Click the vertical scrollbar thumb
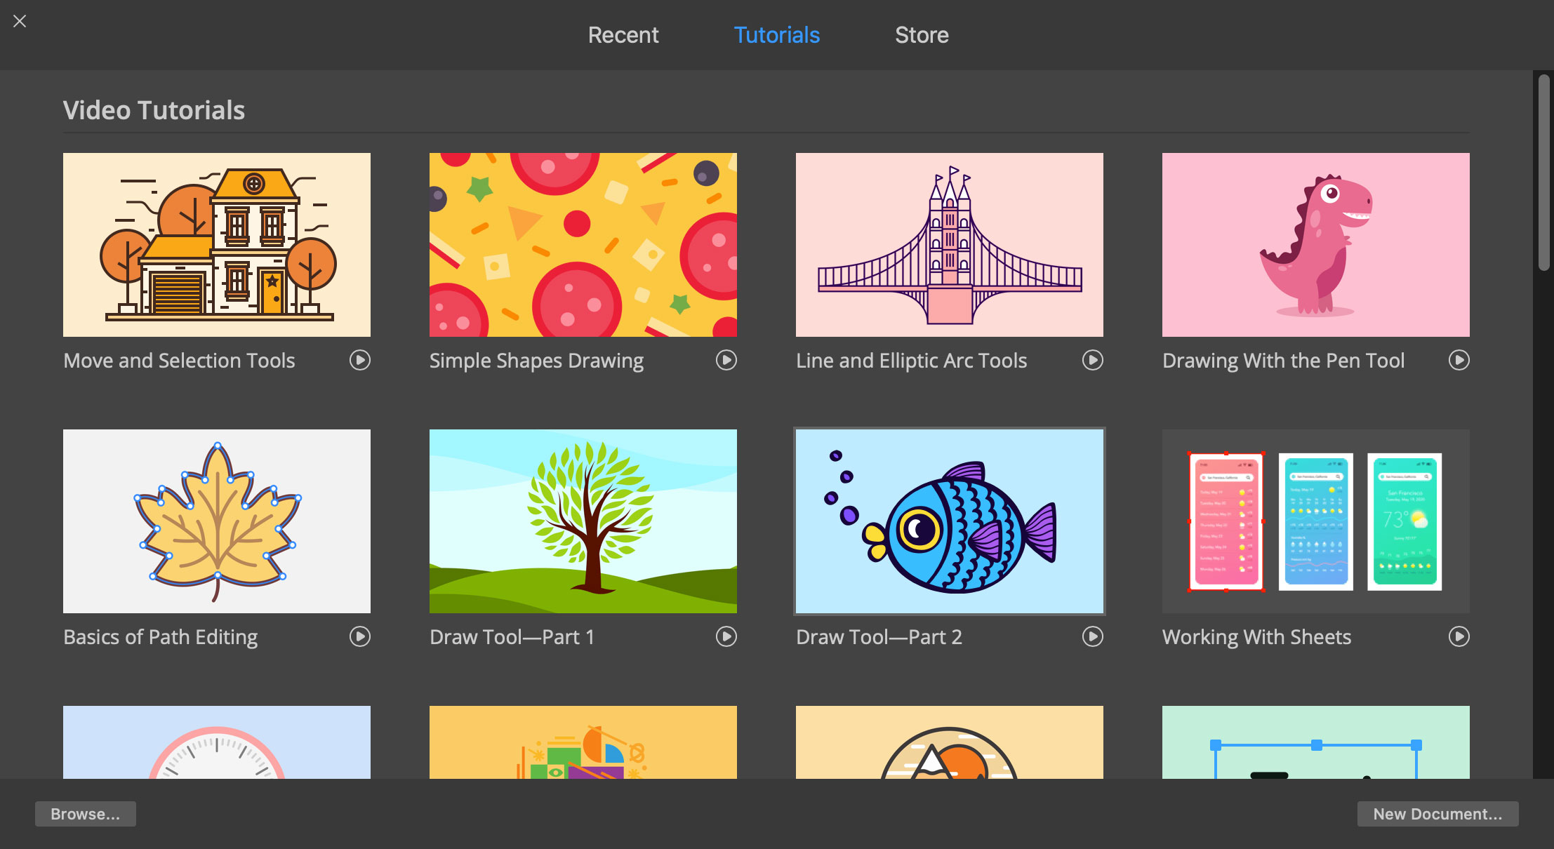The width and height of the screenshot is (1554, 849). point(1543,172)
